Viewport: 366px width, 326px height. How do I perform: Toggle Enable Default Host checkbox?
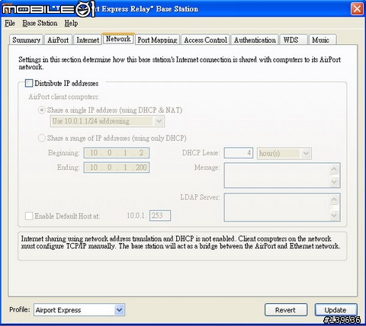[x=29, y=216]
